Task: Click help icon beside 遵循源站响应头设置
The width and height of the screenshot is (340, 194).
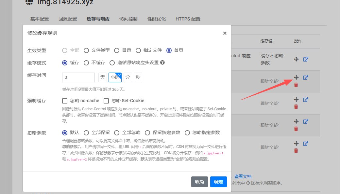Action: pyautogui.click(x=162, y=63)
